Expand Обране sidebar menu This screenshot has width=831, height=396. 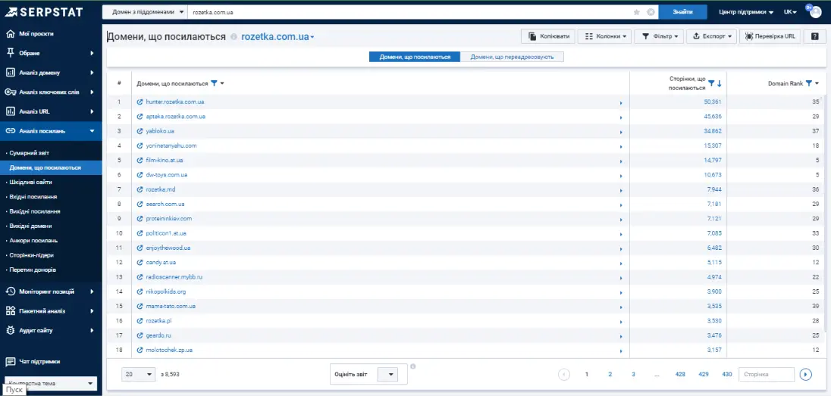51,53
